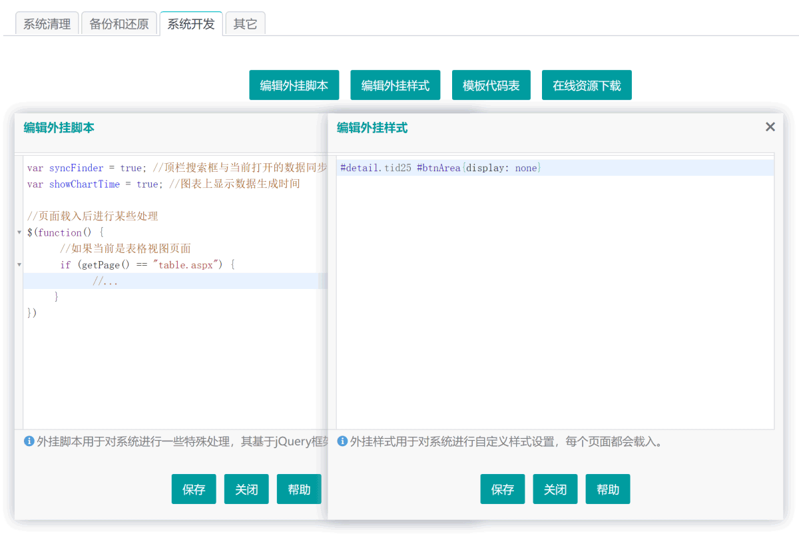Close the 编辑外挂样式 dialog with X
Viewport: 799px width, 538px height.
(770, 127)
